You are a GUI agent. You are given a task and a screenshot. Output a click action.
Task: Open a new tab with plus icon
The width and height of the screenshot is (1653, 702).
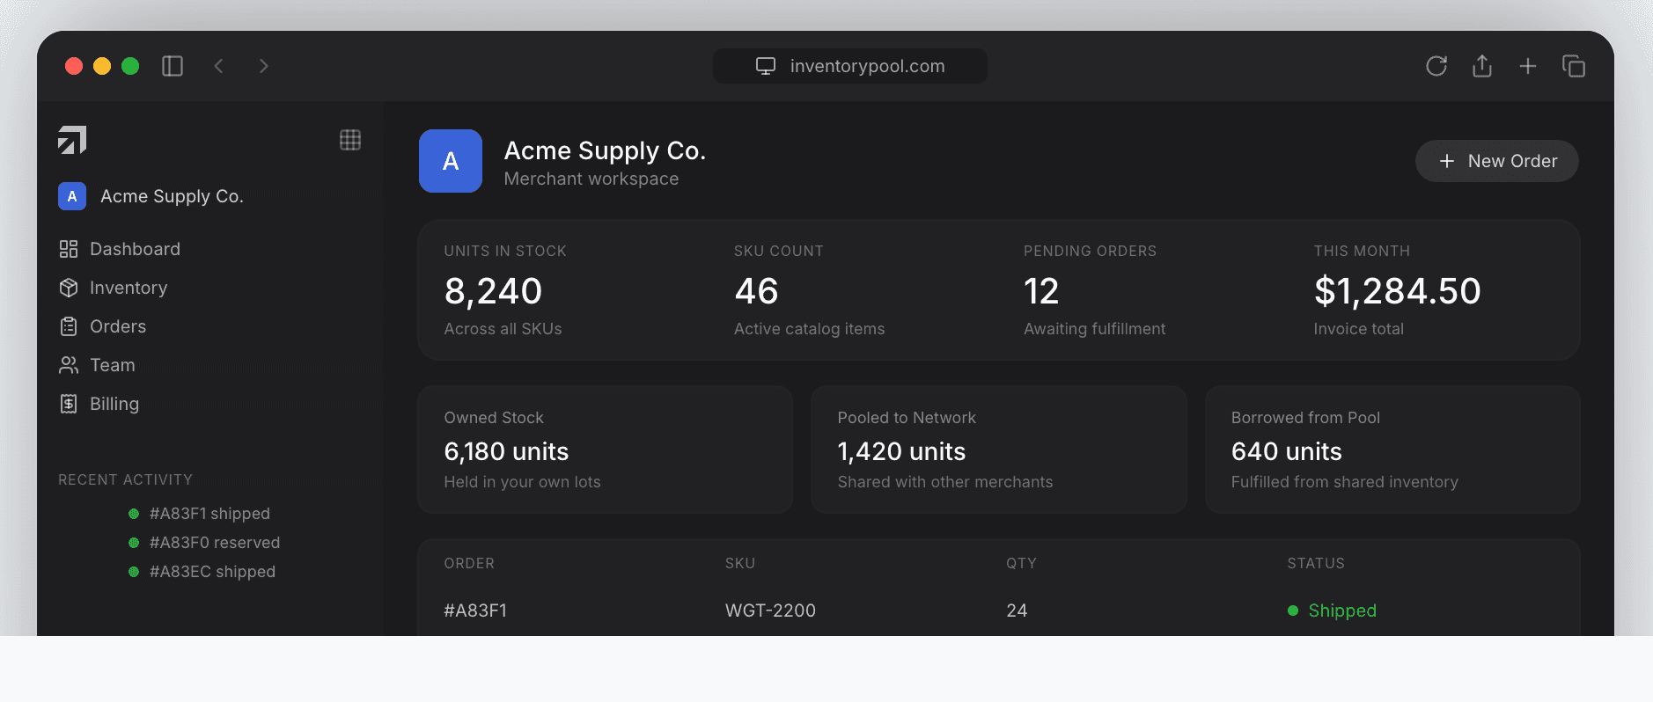(1528, 66)
